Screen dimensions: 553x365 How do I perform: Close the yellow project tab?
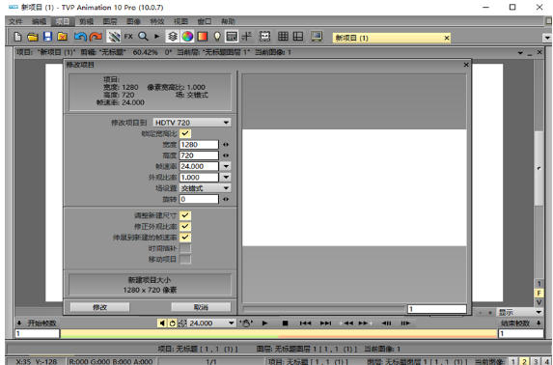click(x=447, y=38)
